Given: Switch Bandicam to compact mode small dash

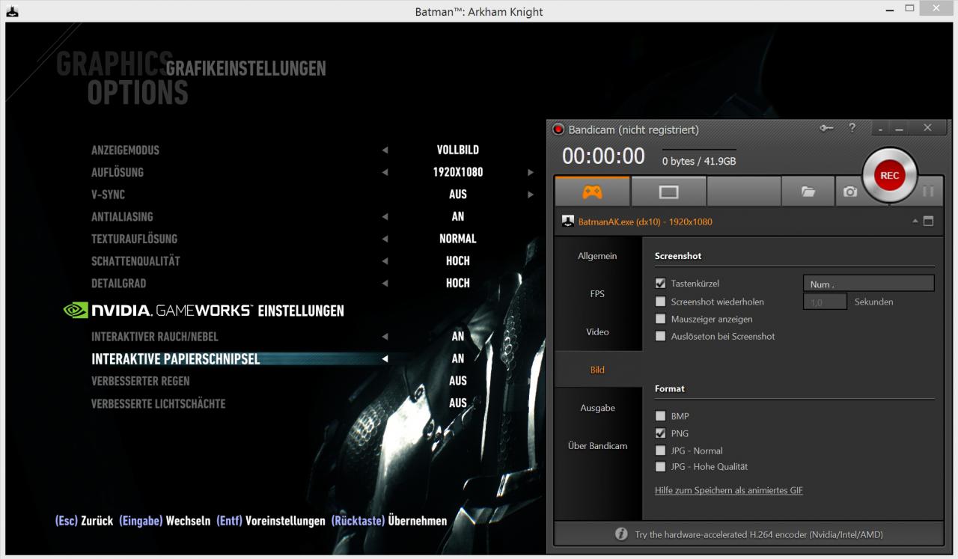Looking at the screenshot, I should click(881, 129).
